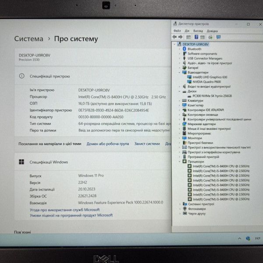The height and width of the screenshot is (263, 263).
Task: Select Пристрої безпеки category
Action: coord(200,143)
